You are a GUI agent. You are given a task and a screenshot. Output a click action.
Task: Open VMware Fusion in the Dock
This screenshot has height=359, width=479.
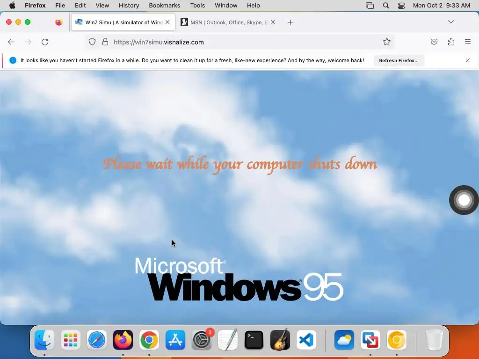tap(370, 340)
